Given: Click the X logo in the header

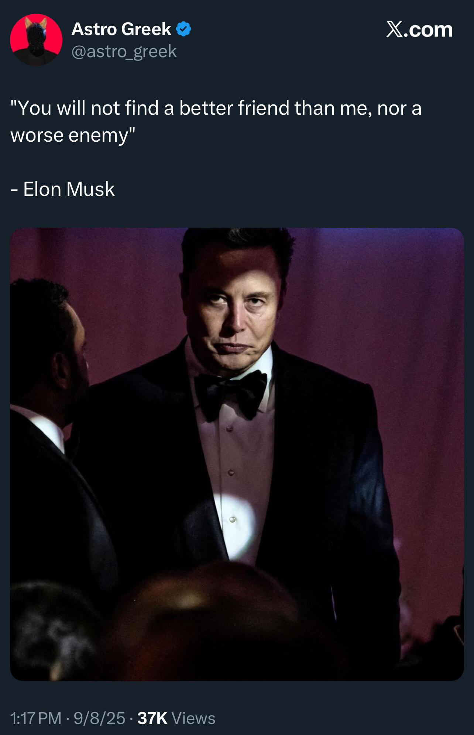Looking at the screenshot, I should click(x=394, y=29).
